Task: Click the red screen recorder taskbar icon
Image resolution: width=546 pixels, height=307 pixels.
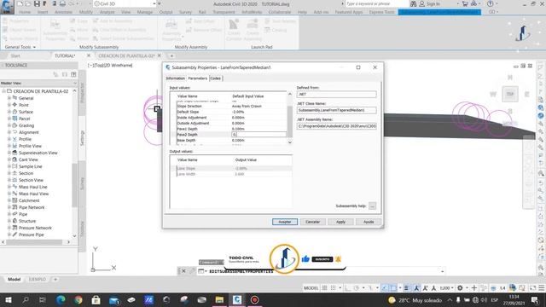Action: [x=254, y=299]
